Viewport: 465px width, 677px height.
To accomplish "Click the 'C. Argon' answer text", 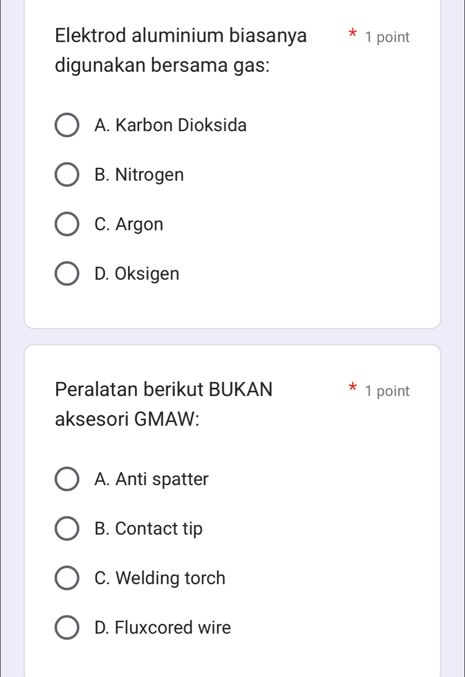I will click(x=129, y=224).
